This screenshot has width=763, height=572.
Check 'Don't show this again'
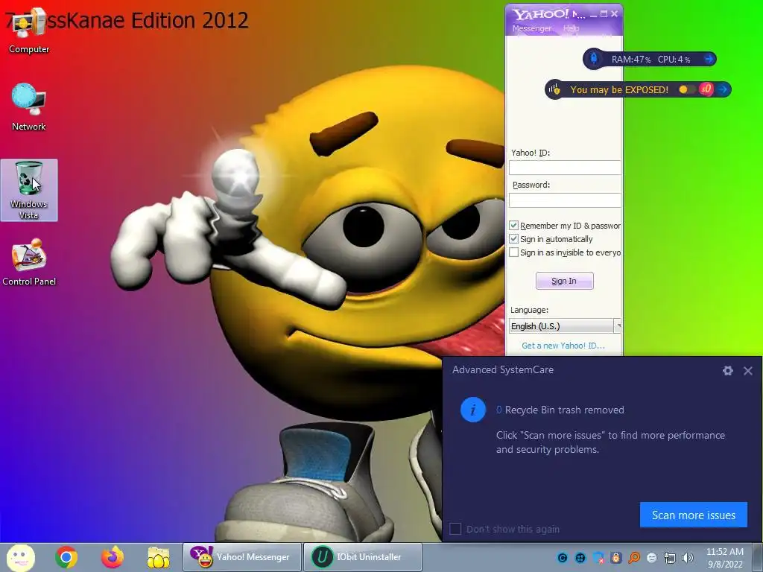pyautogui.click(x=455, y=529)
